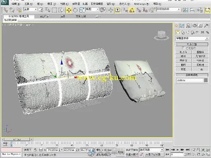Click the Polygon Modeling panel label
The height and width of the screenshot is (158, 211).
click(x=10, y=20)
